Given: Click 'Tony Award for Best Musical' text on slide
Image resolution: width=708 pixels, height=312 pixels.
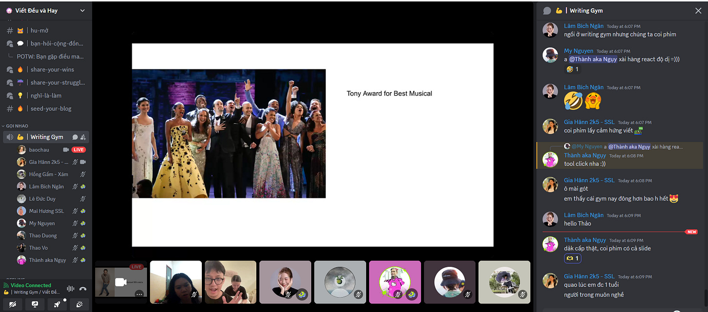Looking at the screenshot, I should pyautogui.click(x=389, y=94).
